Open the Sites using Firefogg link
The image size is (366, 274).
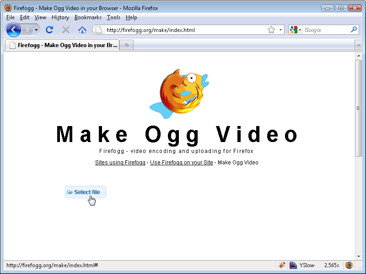click(x=120, y=162)
